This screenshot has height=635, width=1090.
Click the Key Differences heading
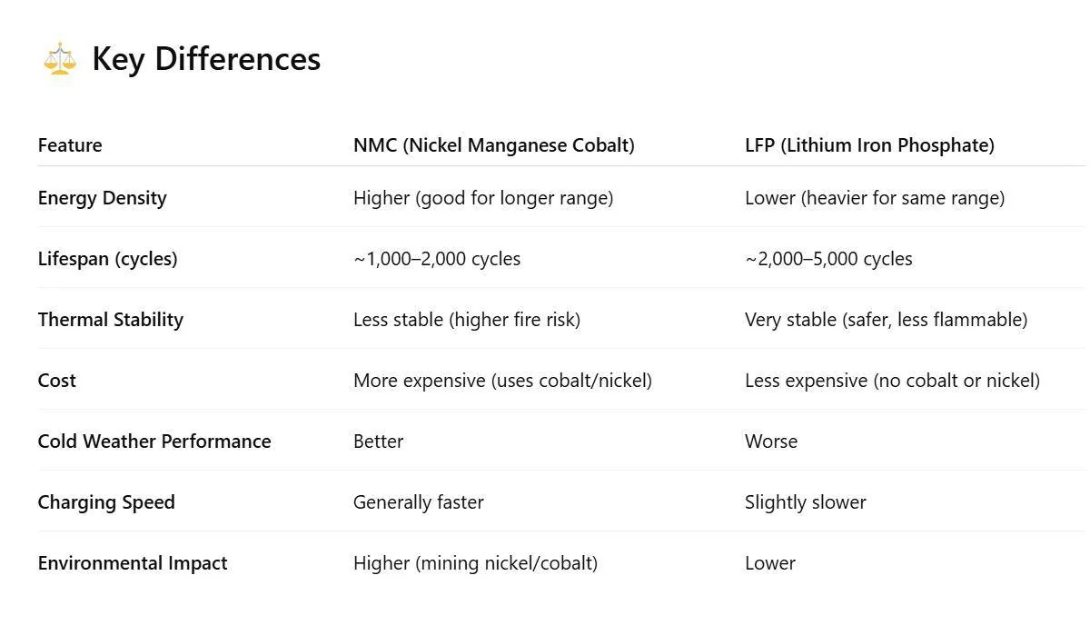206,59
